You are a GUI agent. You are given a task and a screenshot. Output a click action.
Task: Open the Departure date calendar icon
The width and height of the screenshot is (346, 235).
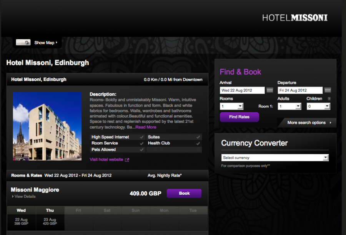click(x=328, y=90)
